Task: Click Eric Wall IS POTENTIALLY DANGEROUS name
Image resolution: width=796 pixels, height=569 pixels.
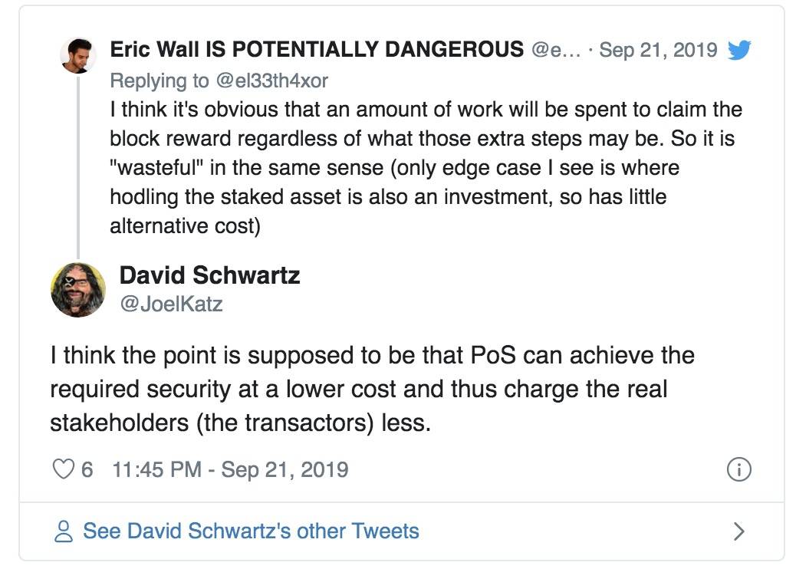Action: point(317,49)
